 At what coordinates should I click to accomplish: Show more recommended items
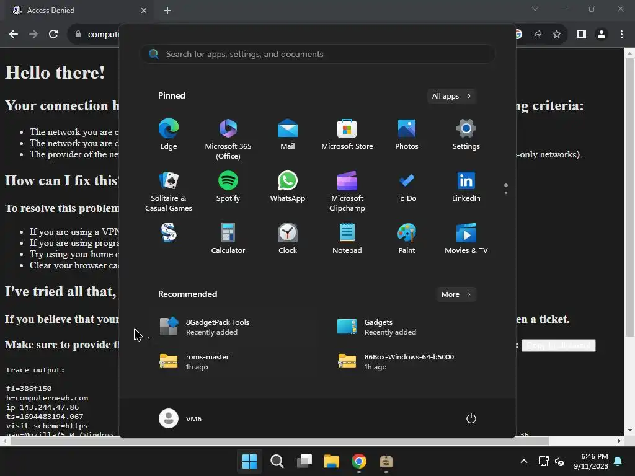coord(456,294)
